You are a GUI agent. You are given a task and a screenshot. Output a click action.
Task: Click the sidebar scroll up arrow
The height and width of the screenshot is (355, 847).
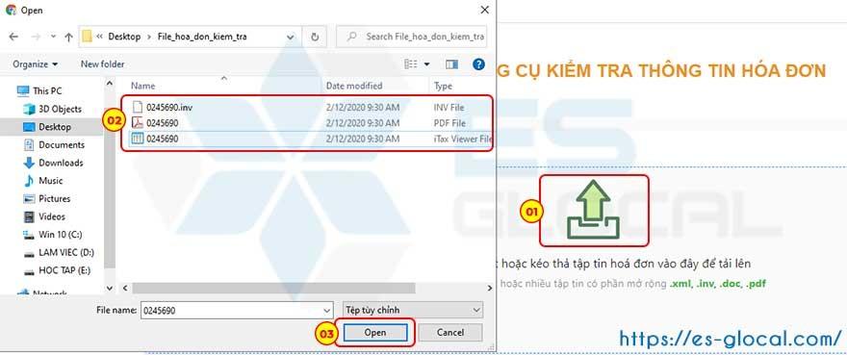click(110, 84)
